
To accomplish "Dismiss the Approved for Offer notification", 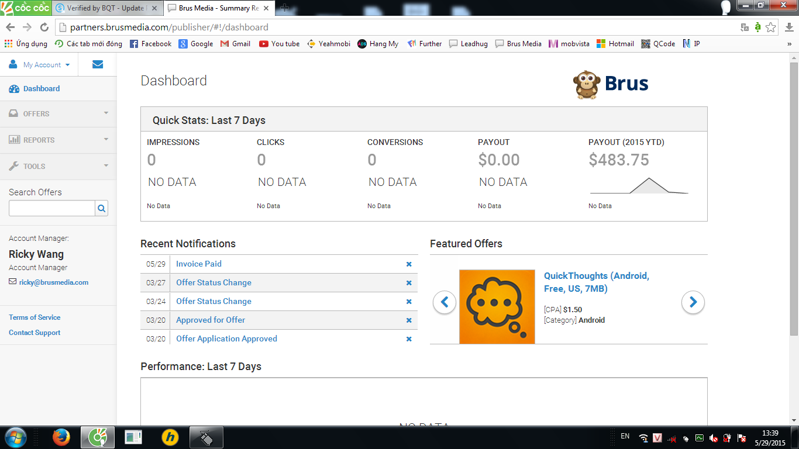I will [409, 320].
